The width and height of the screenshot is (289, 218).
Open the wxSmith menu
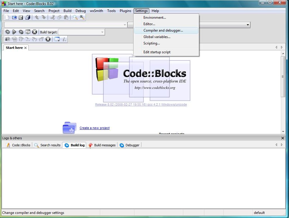pyautogui.click(x=96, y=11)
